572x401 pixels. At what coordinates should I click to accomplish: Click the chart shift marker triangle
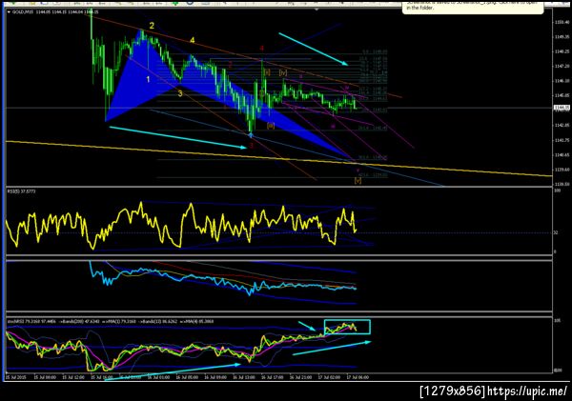pos(317,10)
